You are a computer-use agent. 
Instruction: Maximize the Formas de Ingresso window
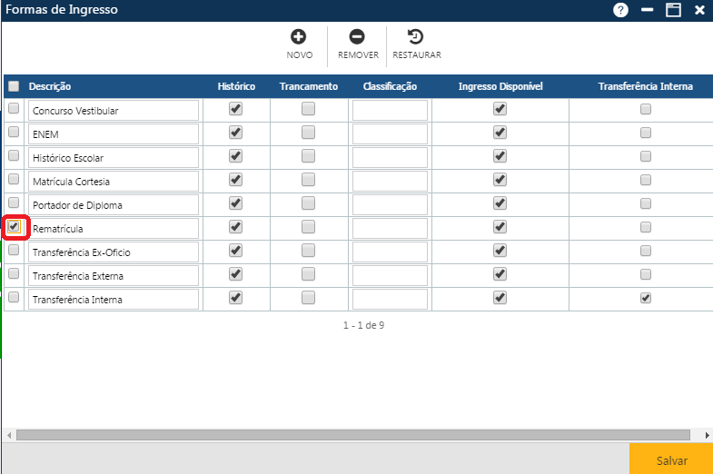673,10
